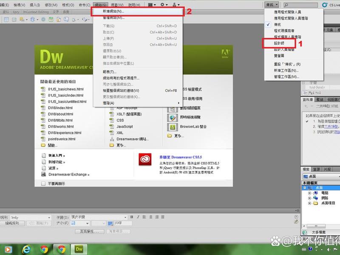Click the 升級至 Dreamweaver CS5.5 link
Image resolution: width=340 pixels, height=255 pixels.
point(181,157)
